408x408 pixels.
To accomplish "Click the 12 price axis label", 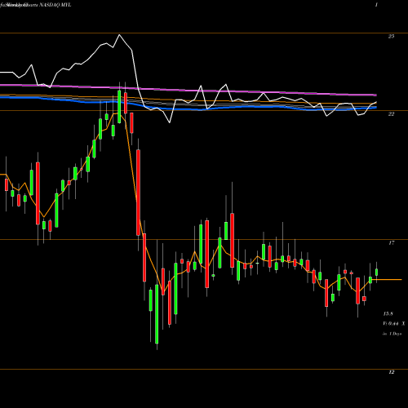I will coord(391,372).
